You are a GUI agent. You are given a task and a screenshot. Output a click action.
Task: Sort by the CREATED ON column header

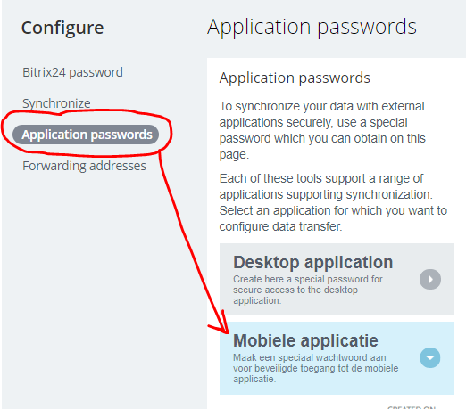[412, 407]
